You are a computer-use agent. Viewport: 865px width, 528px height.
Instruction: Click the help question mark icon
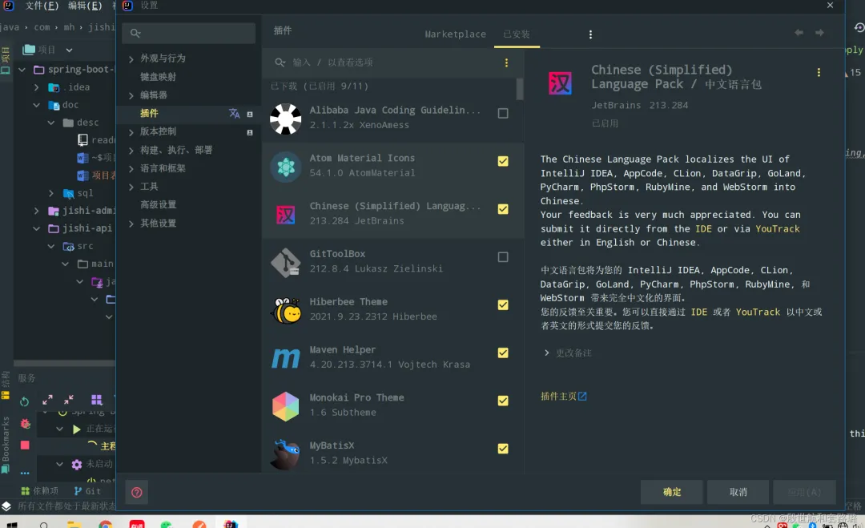pos(137,492)
